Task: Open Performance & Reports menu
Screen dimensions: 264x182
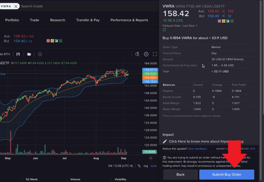Action: pyautogui.click(x=129, y=20)
